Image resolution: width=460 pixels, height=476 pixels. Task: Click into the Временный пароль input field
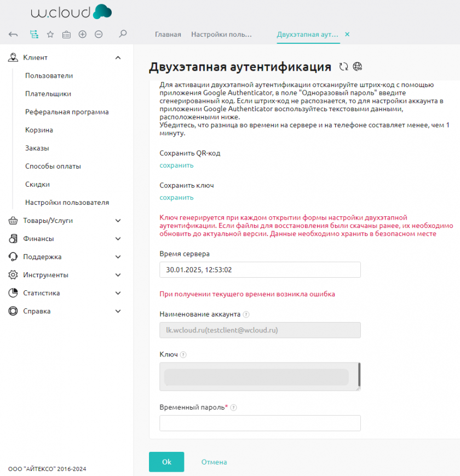coord(260,423)
